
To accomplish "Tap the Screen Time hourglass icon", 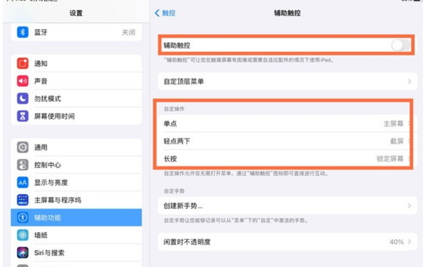I will click(x=23, y=116).
